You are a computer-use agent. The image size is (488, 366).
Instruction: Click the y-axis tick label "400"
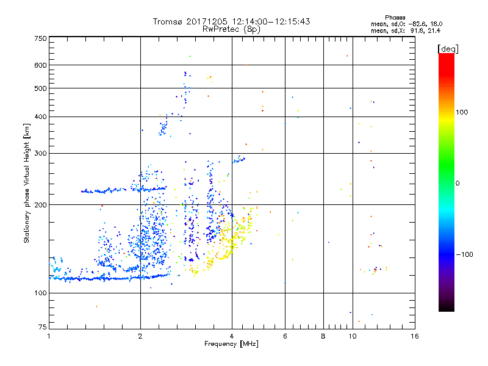coord(40,117)
